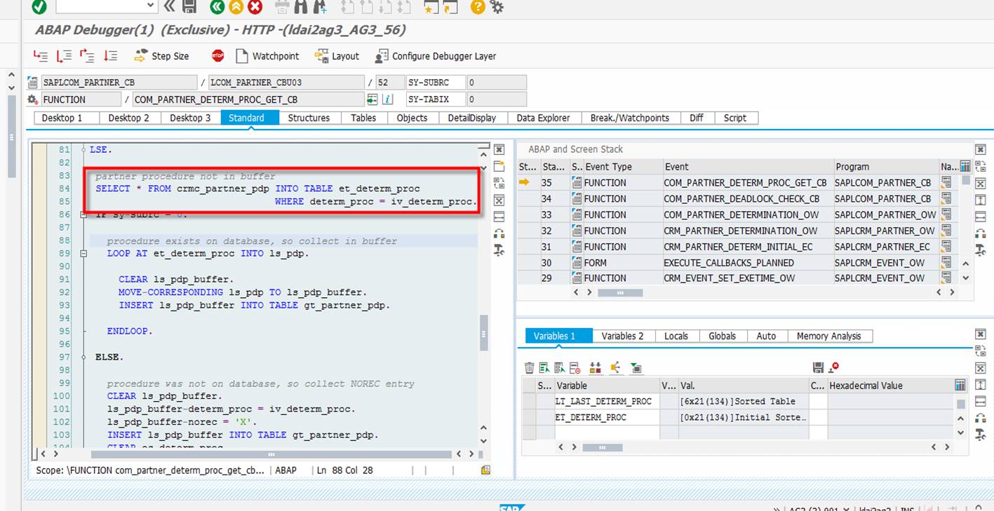Viewport: 994px width, 511px height.
Task: Open the DetailDisplay tab
Action: tap(472, 118)
